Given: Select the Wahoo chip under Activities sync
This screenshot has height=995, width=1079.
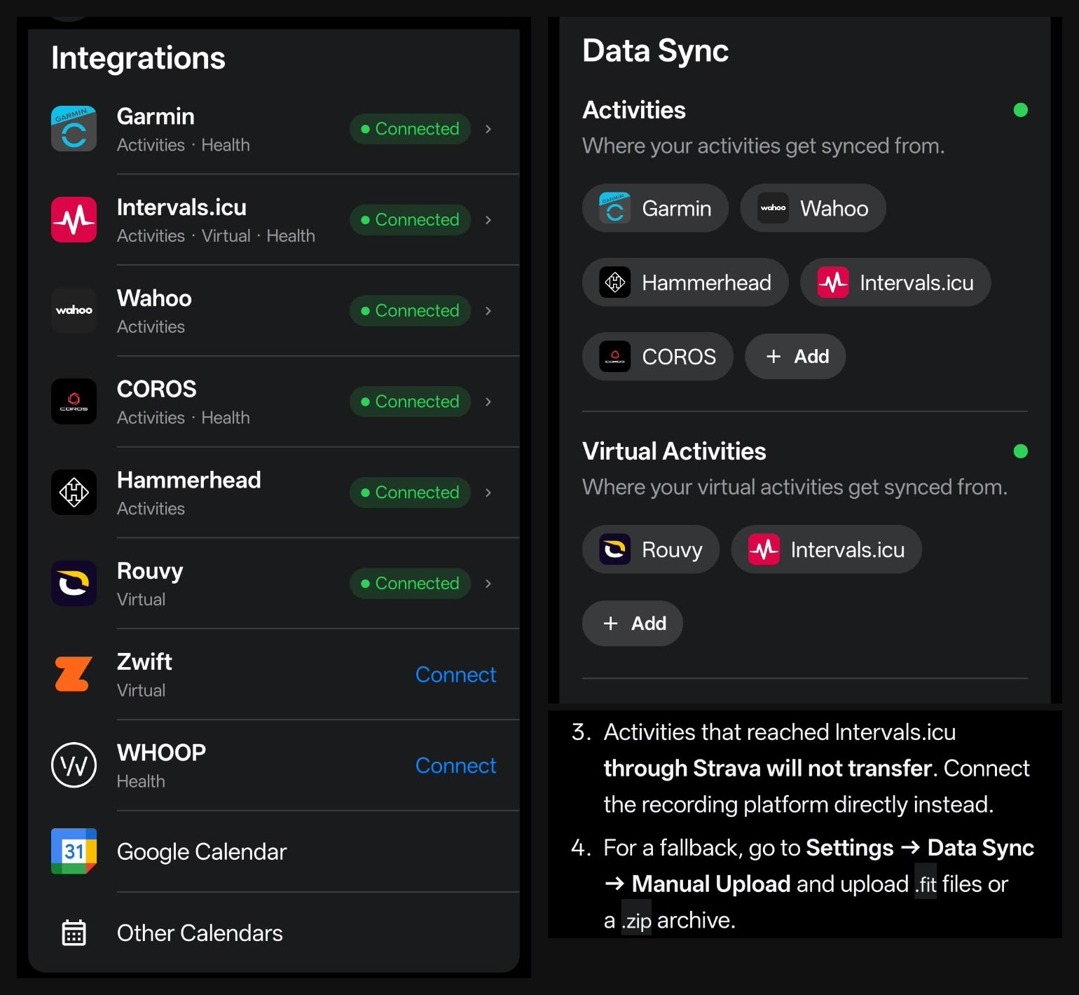Looking at the screenshot, I should coord(813,208).
